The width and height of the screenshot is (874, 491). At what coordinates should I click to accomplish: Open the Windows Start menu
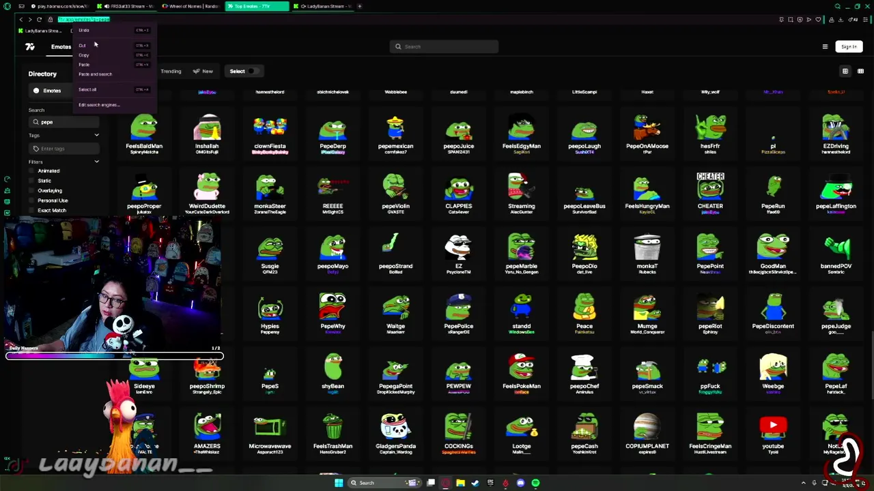point(339,483)
